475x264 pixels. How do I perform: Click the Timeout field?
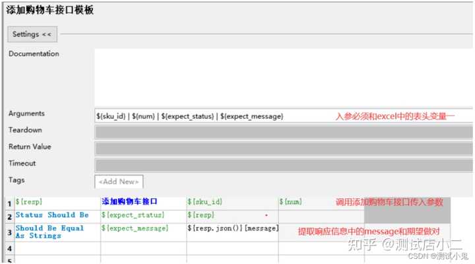284,166
